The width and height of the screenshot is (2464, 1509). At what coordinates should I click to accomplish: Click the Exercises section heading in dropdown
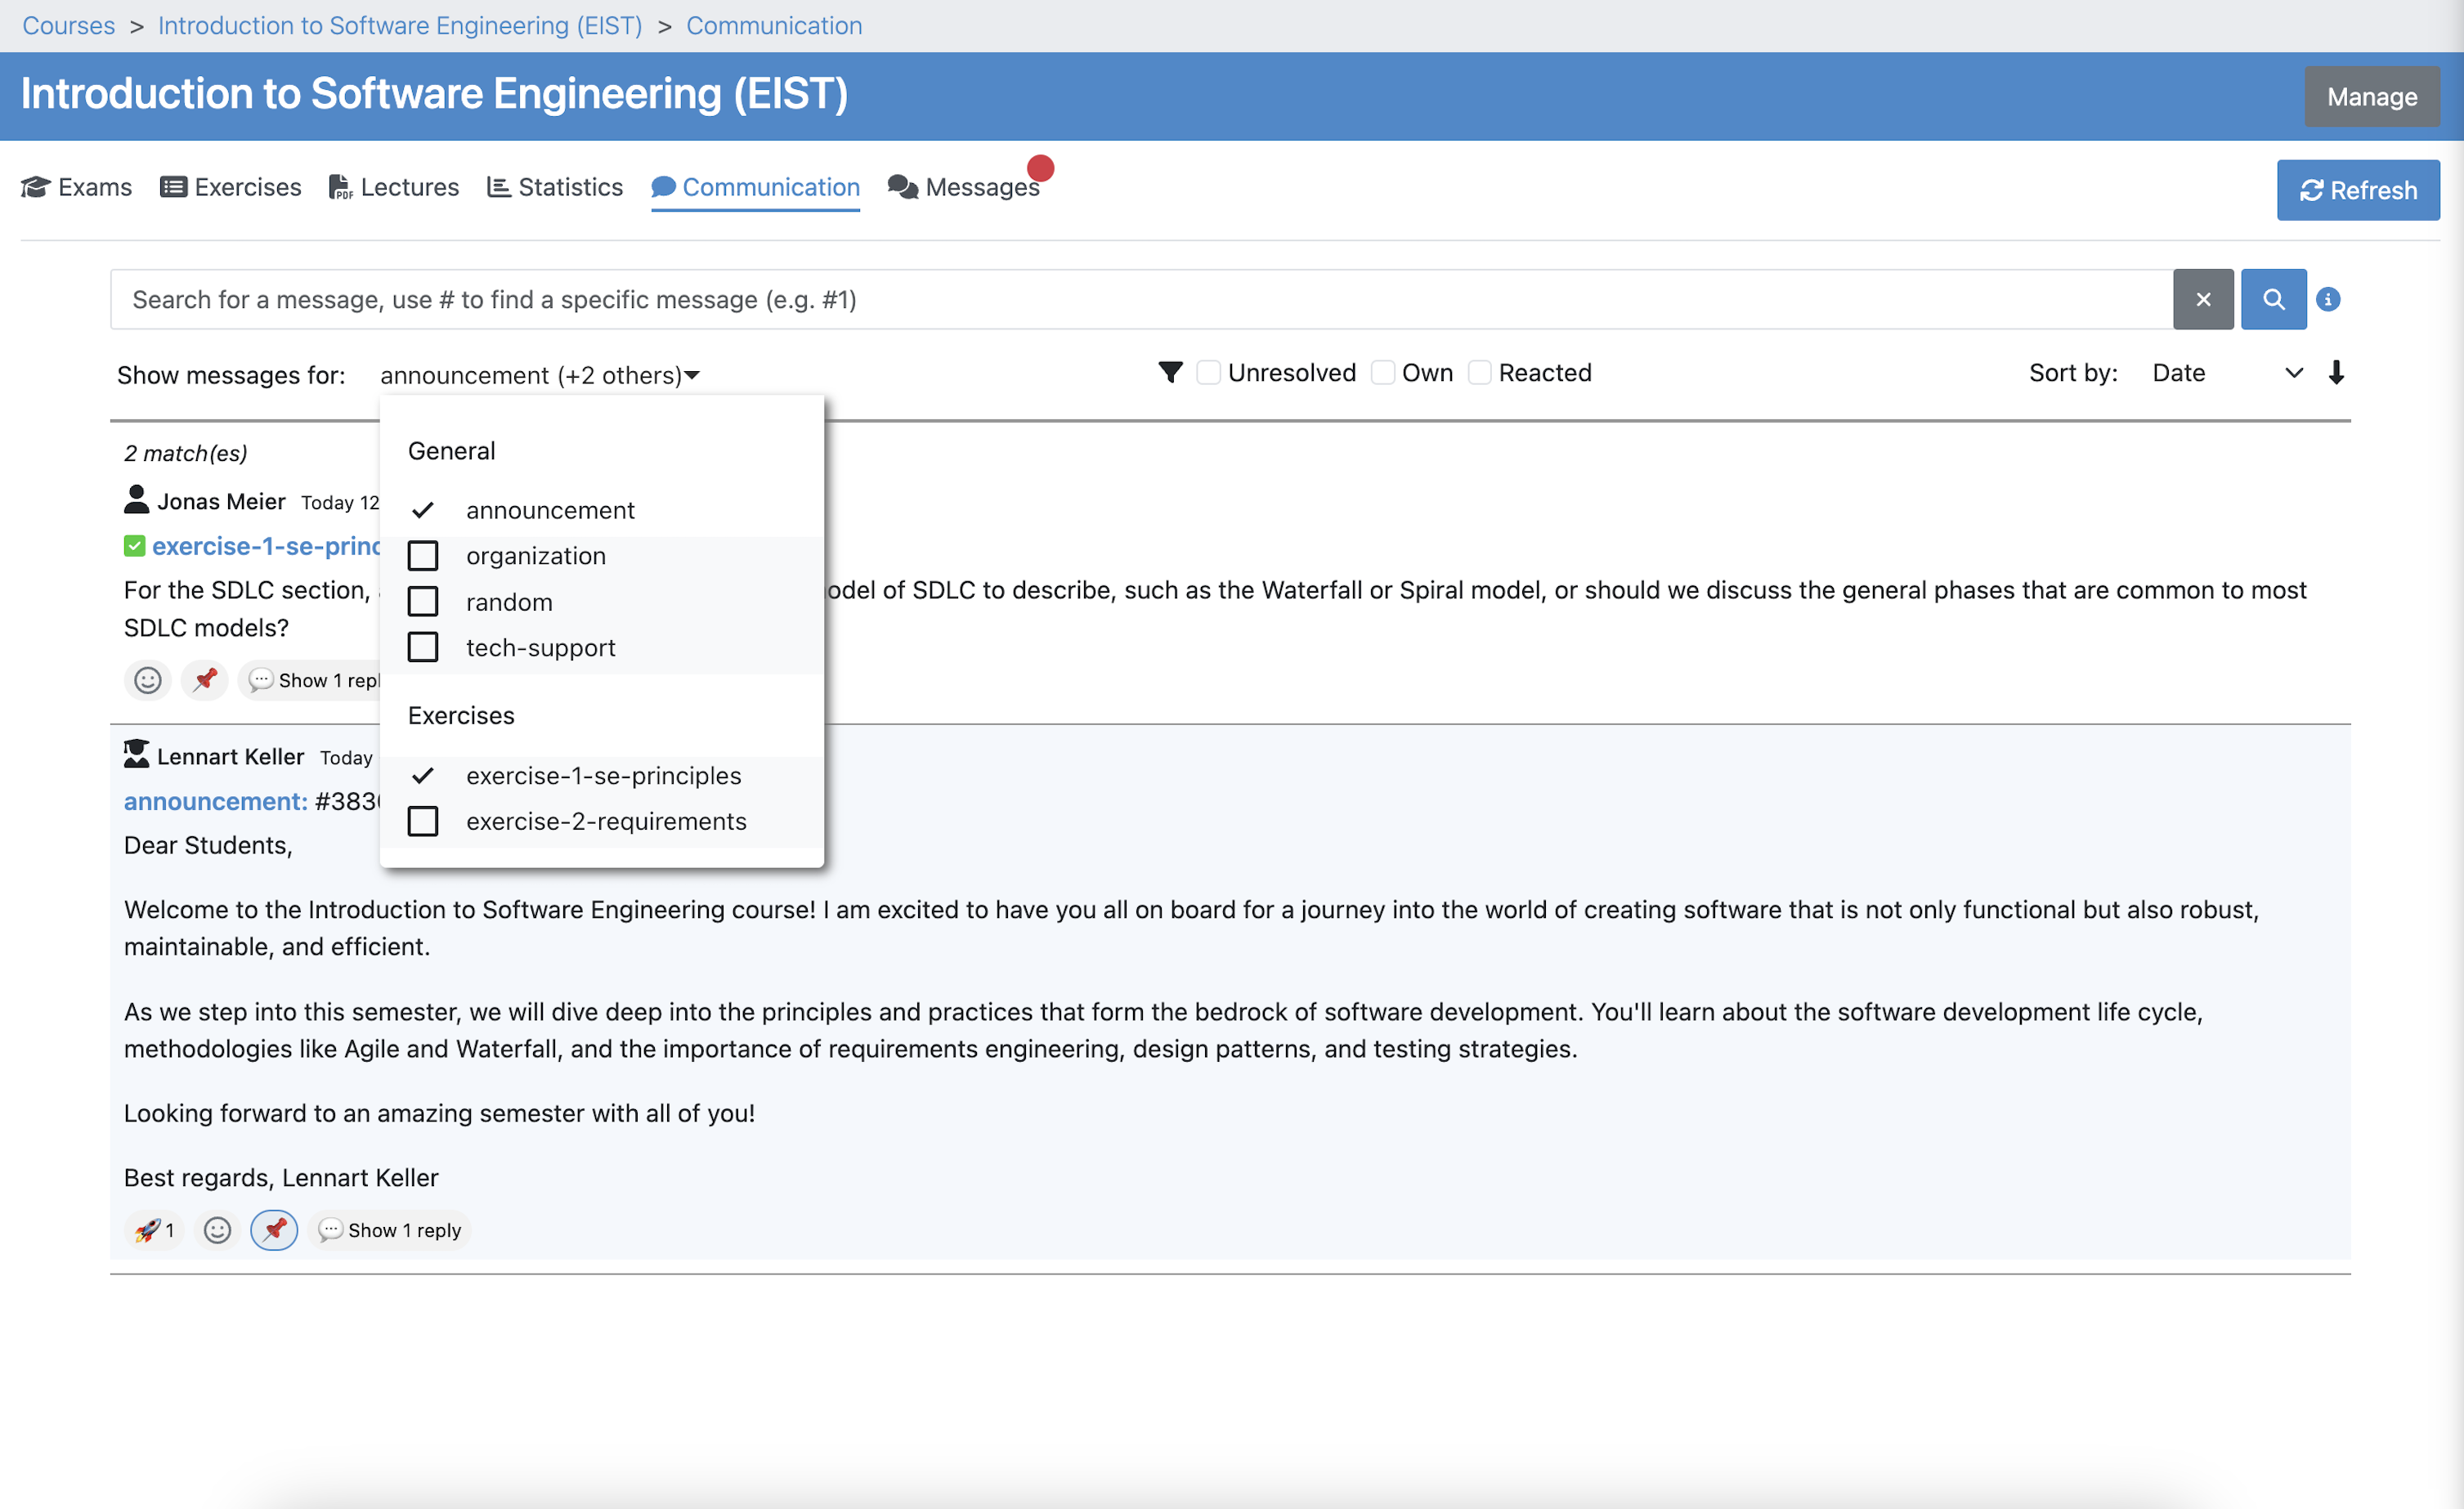point(461,715)
